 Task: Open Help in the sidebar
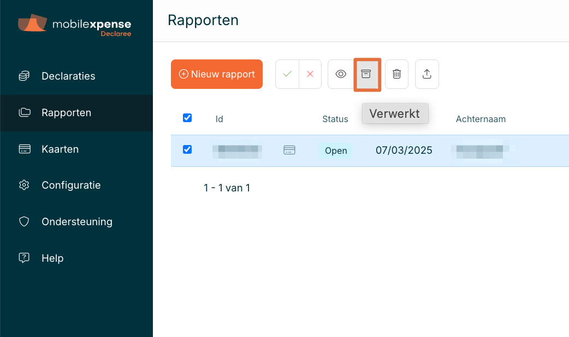pos(52,258)
